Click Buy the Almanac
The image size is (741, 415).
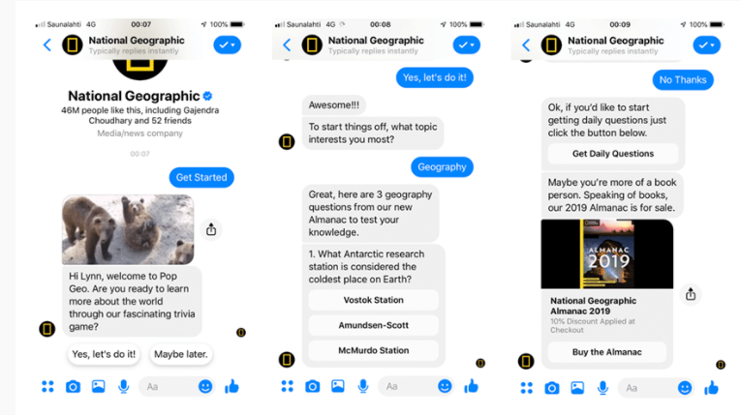click(606, 352)
